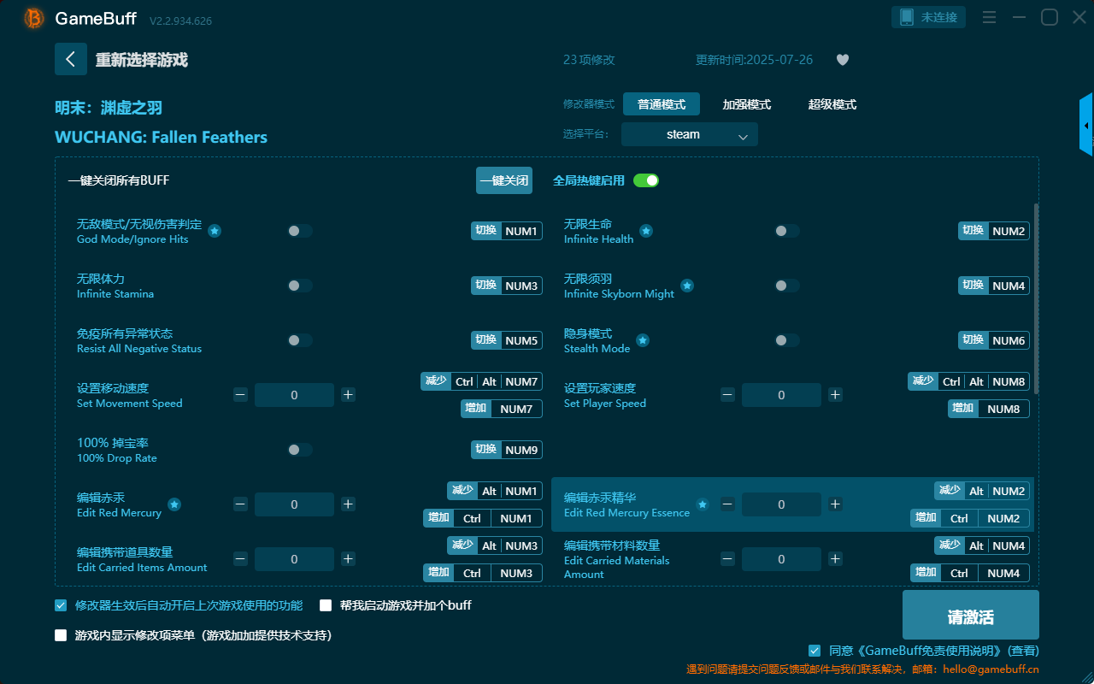
Task: Increase Set Movement Speed with plus
Action: [x=348, y=395]
